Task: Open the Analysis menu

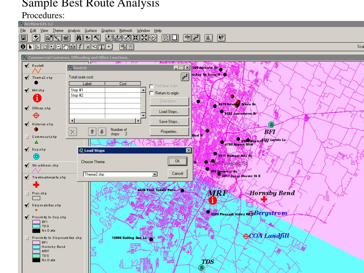Action: 74,31
